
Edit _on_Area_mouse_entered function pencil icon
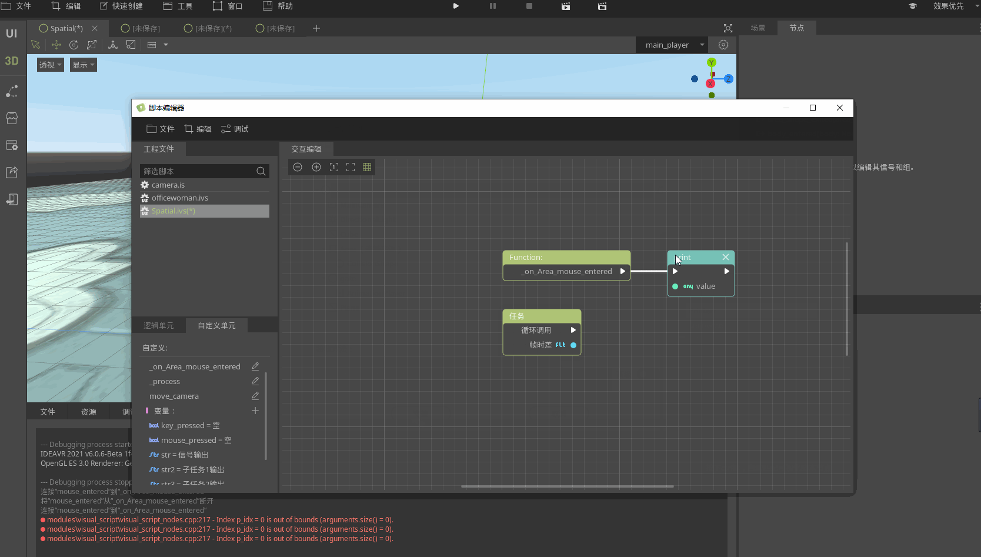click(255, 366)
